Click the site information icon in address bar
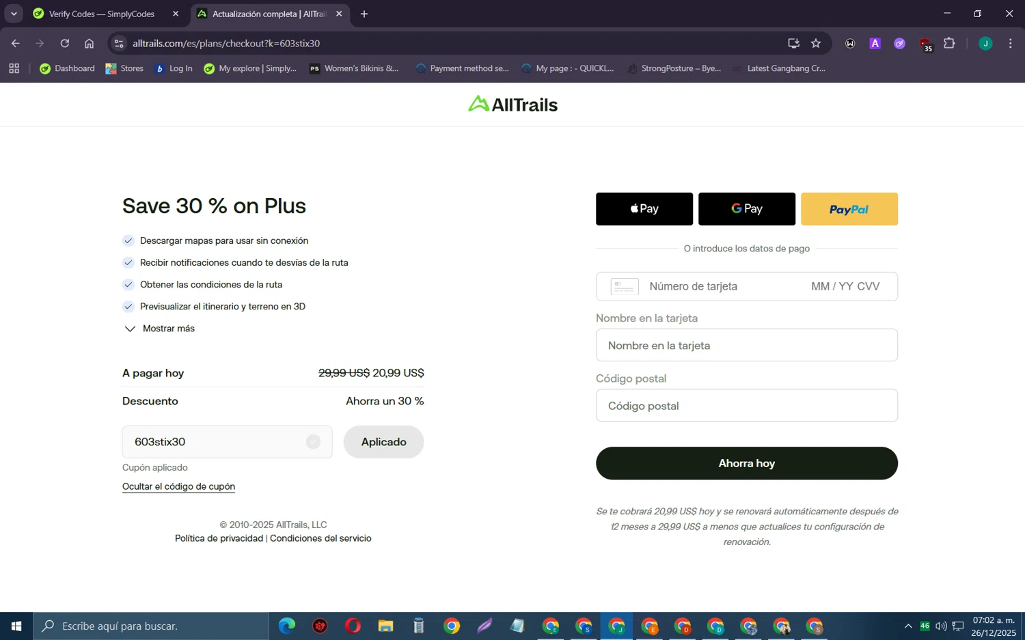 click(119, 43)
